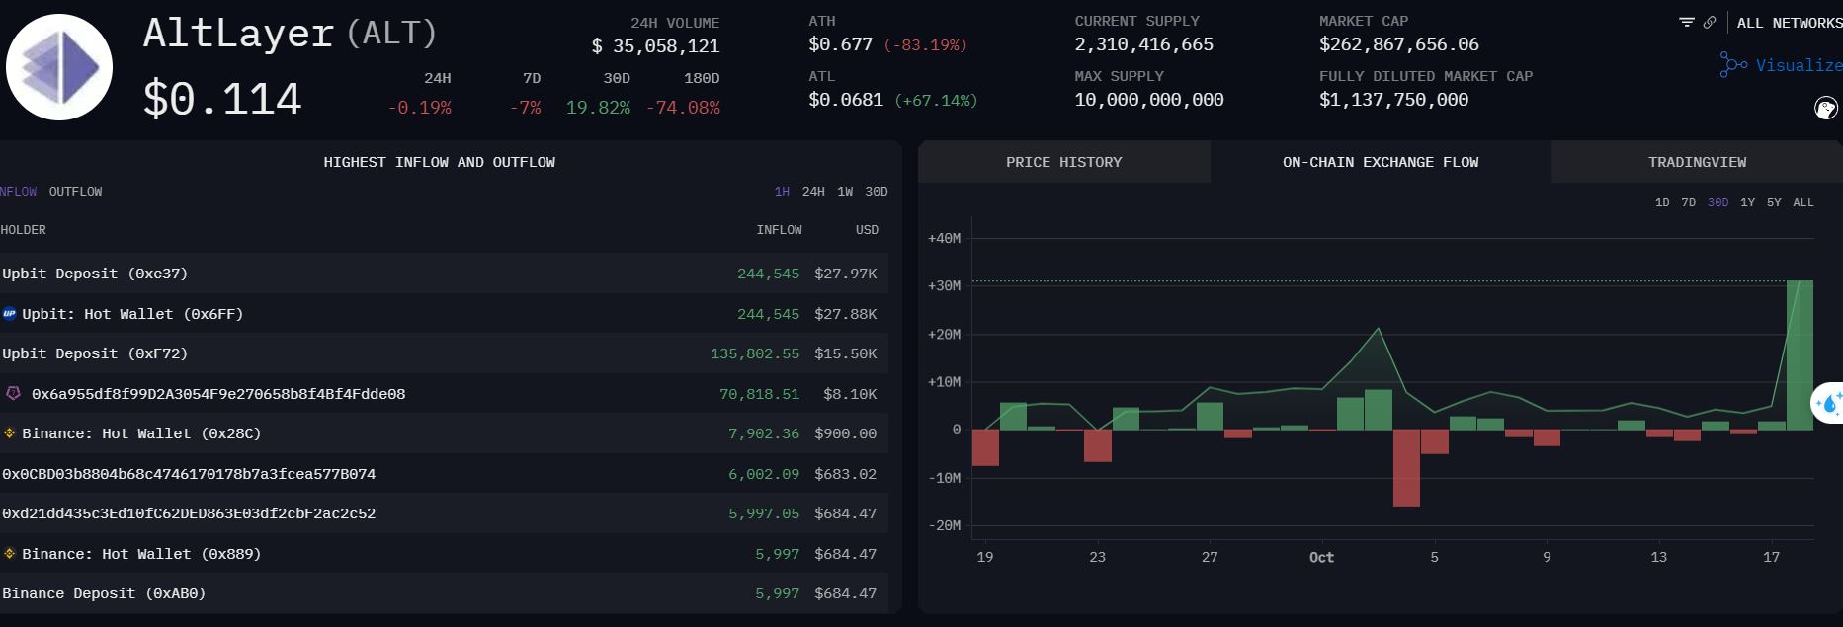Click the Visualize network graph icon
The width and height of the screenshot is (1843, 627).
pyautogui.click(x=1733, y=65)
